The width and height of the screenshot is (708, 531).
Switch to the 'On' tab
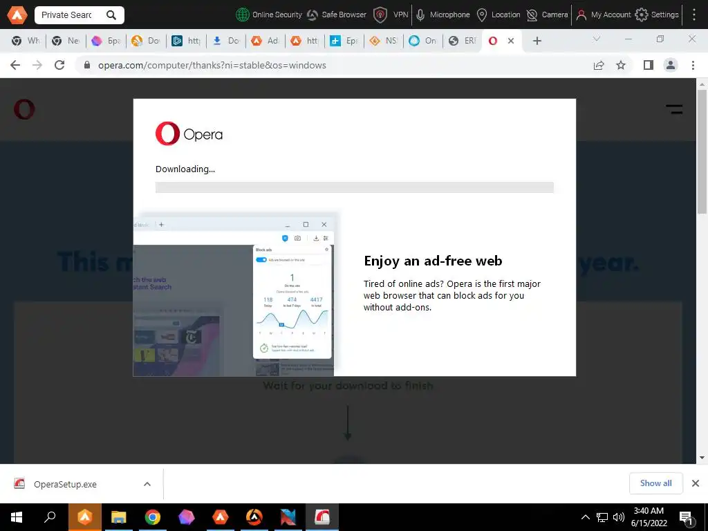423,41
